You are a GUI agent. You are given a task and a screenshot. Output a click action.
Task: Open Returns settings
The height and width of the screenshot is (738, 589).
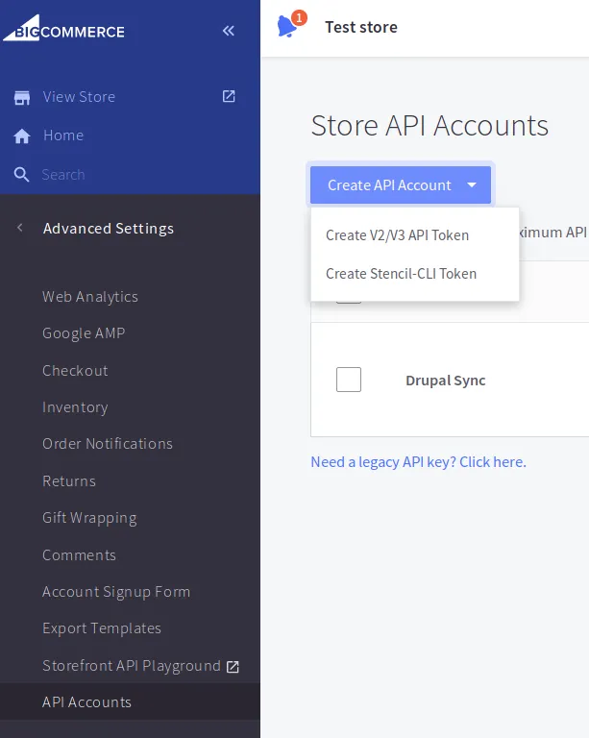69,481
